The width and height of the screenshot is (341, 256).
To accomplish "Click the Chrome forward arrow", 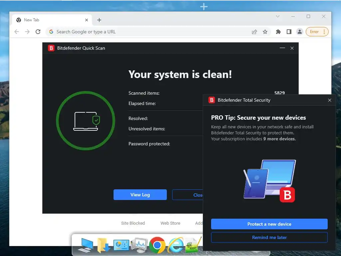I will [x=27, y=32].
